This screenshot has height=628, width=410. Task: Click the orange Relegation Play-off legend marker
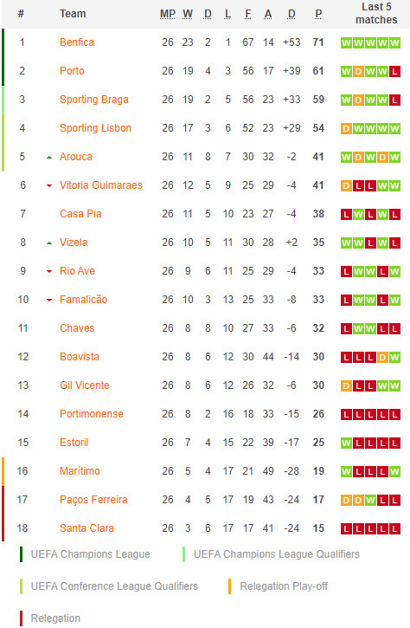pyautogui.click(x=229, y=586)
